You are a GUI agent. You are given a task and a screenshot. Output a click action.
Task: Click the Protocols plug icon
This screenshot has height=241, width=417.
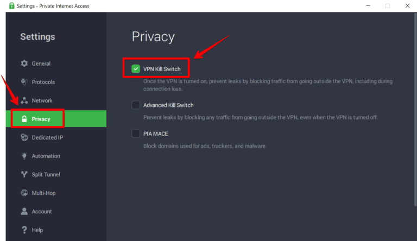(24, 82)
